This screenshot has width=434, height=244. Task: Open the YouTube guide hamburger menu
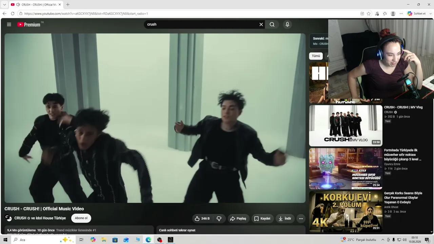9,24
